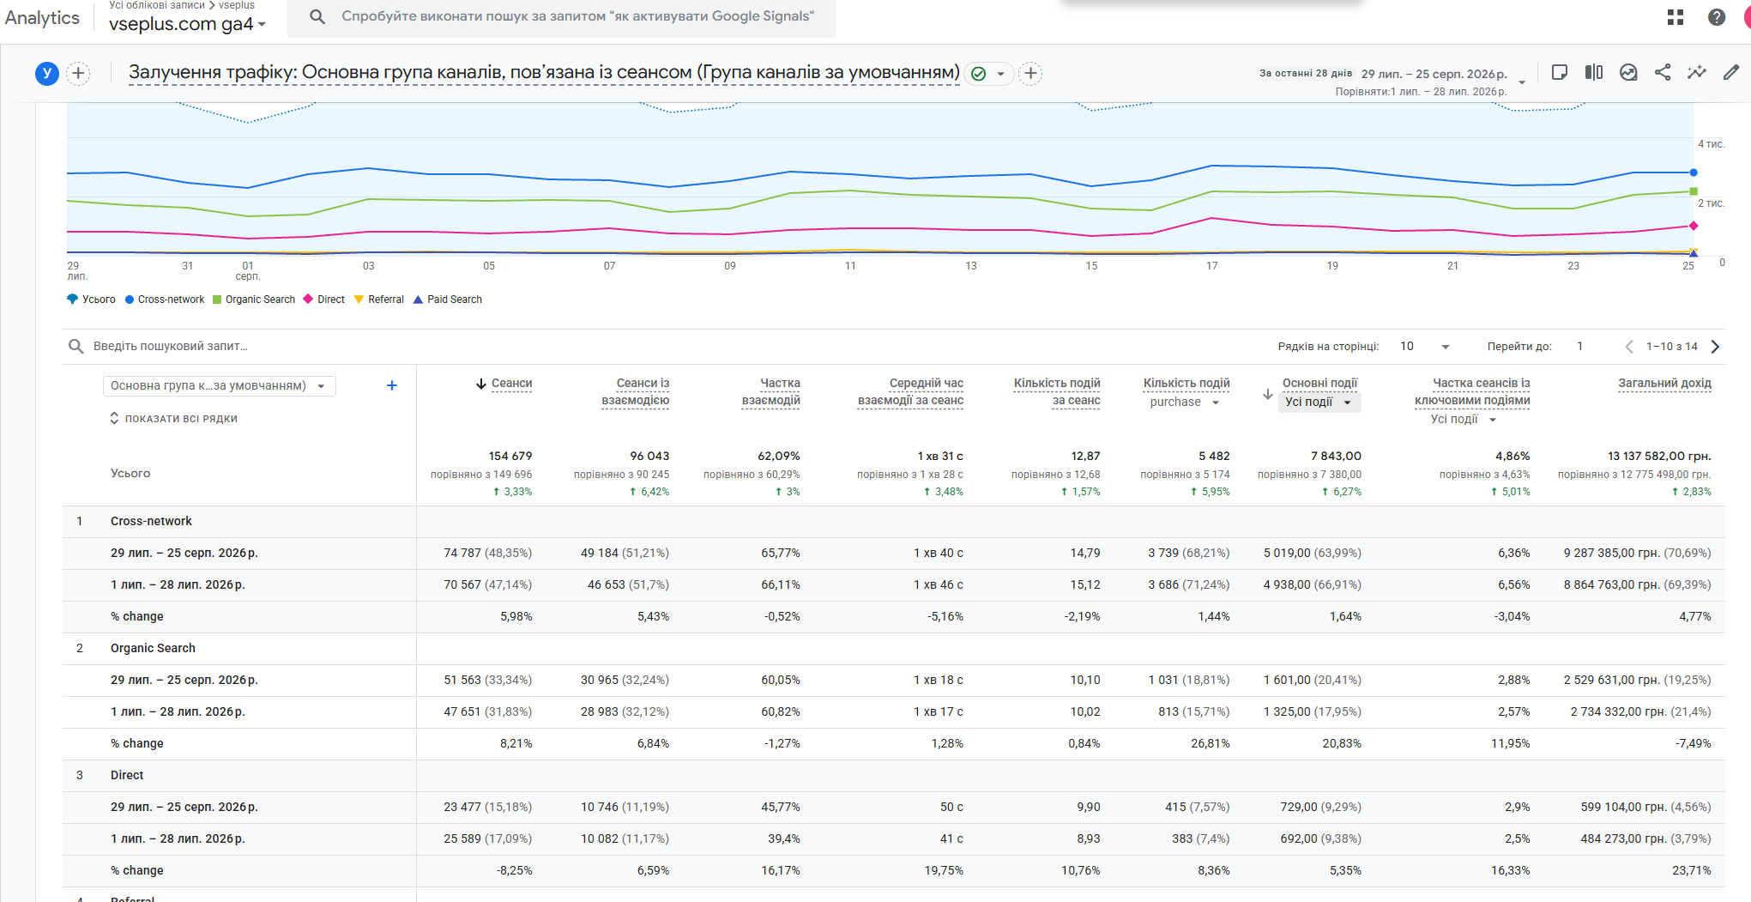The image size is (1751, 902).
Task: Open the date range dropdown
Action: click(x=1522, y=82)
